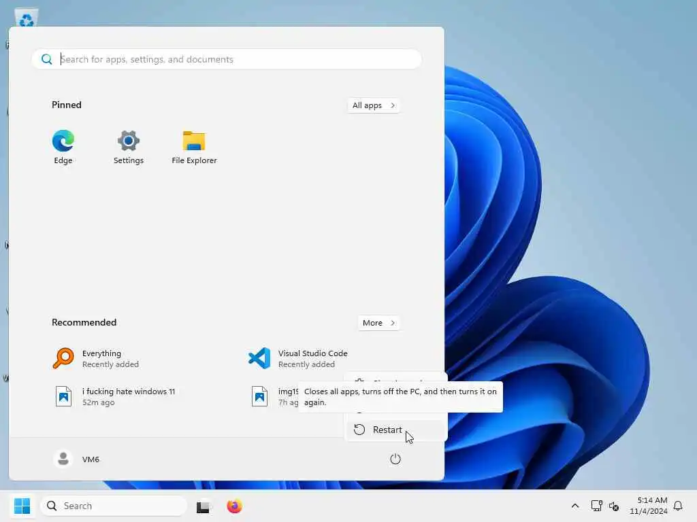The width and height of the screenshot is (697, 522).
Task: Launch Firefox from the taskbar
Action: (x=234, y=506)
